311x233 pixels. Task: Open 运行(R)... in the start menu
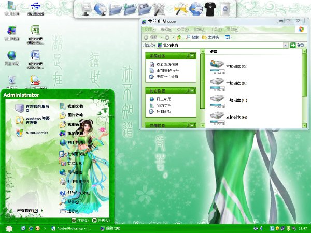tap(72, 211)
